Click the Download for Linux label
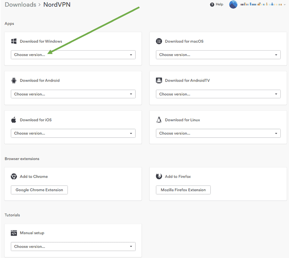This screenshot has height=258, width=289. (x=182, y=120)
